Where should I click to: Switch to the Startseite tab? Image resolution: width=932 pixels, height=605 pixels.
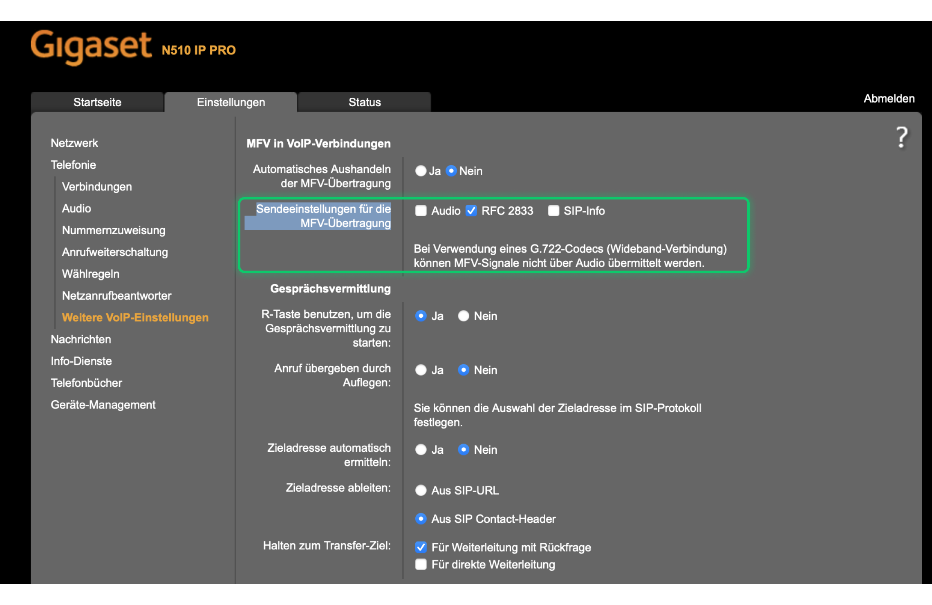(x=97, y=102)
